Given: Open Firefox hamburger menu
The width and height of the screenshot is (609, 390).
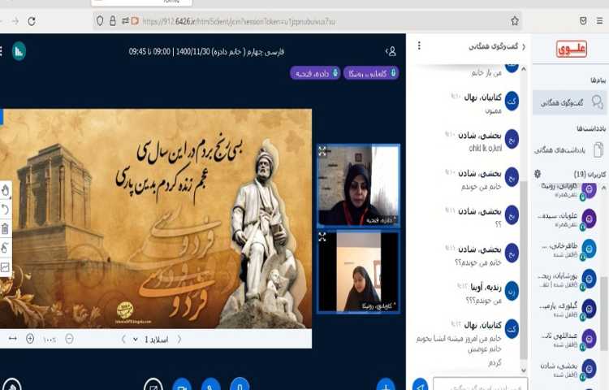Looking at the screenshot, I should click(x=600, y=21).
